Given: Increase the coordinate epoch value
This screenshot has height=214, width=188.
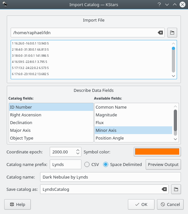Looking at the screenshot, I should 78,150.
